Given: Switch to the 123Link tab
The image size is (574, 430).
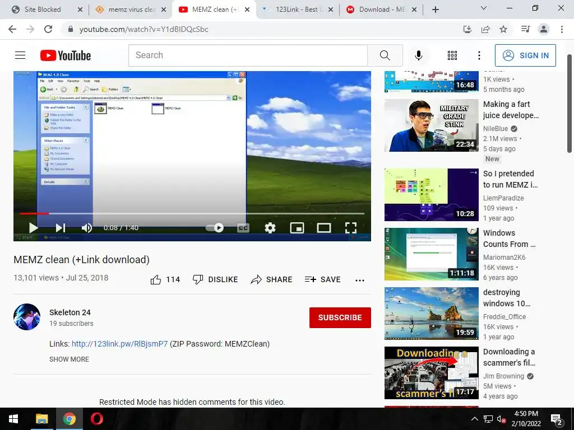Looking at the screenshot, I should [298, 10].
